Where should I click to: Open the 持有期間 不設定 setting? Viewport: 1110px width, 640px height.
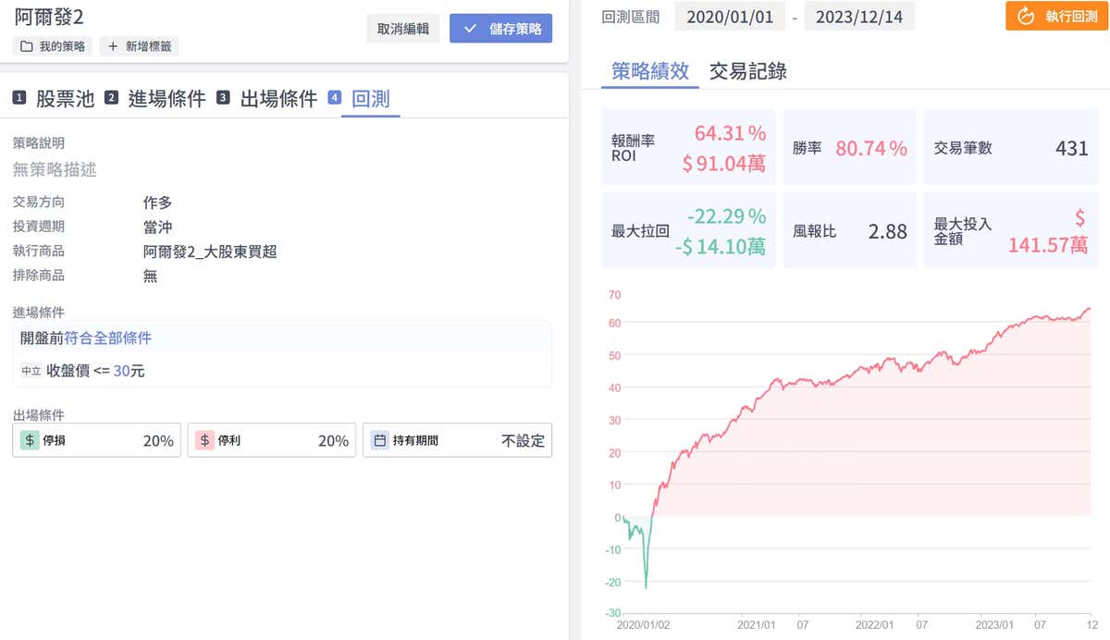click(523, 440)
